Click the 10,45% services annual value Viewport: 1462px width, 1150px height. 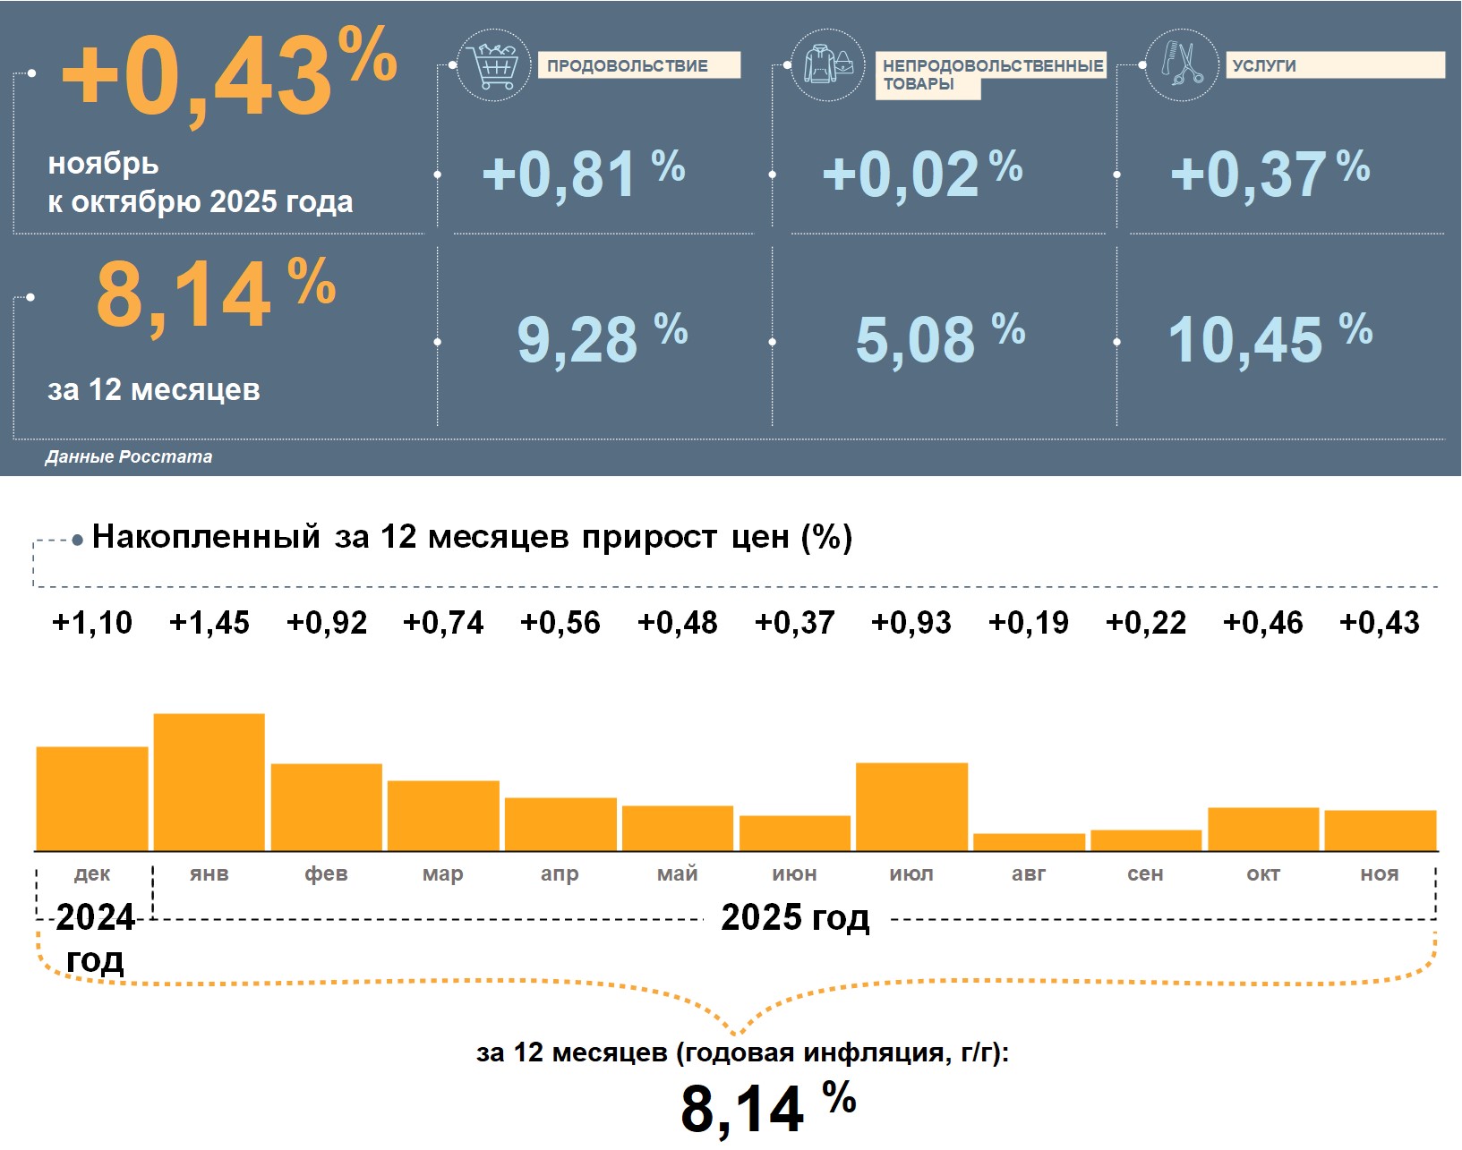coord(1270,338)
